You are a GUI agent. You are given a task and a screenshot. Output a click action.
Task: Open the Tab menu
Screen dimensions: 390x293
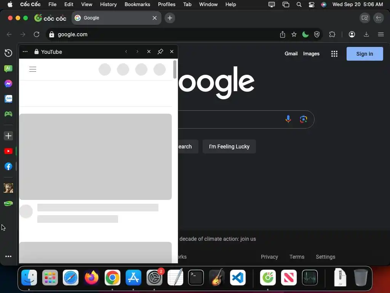click(187, 4)
